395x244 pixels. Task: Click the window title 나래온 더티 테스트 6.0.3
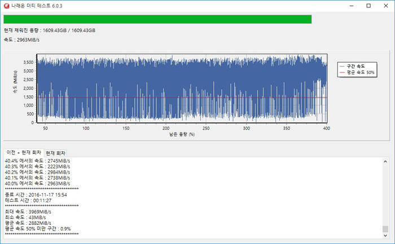[x=37, y=6]
